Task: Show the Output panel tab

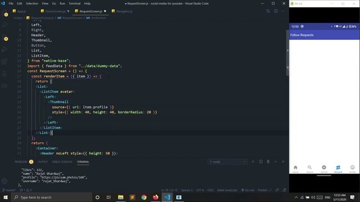Action: tap(43, 162)
